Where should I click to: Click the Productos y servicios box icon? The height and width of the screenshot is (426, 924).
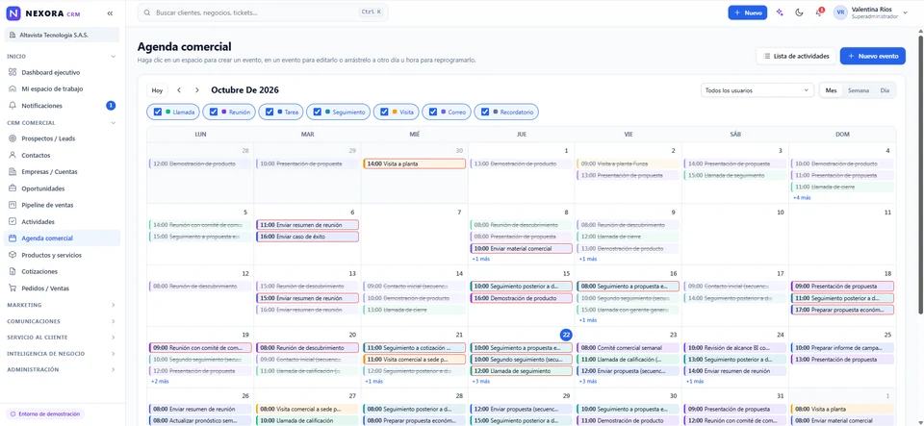[13, 255]
